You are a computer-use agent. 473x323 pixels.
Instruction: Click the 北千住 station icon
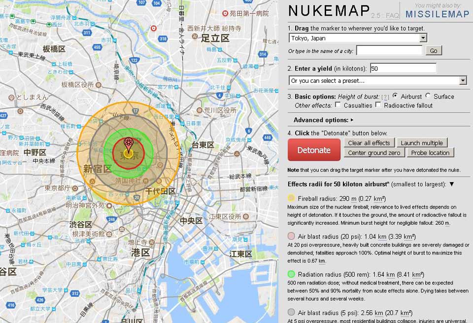click(228, 87)
